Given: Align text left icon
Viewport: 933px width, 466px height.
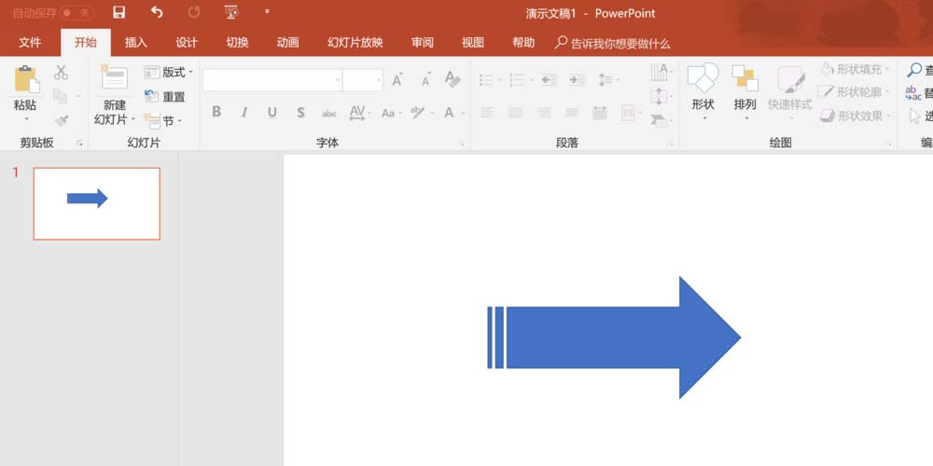Looking at the screenshot, I should pos(487,113).
